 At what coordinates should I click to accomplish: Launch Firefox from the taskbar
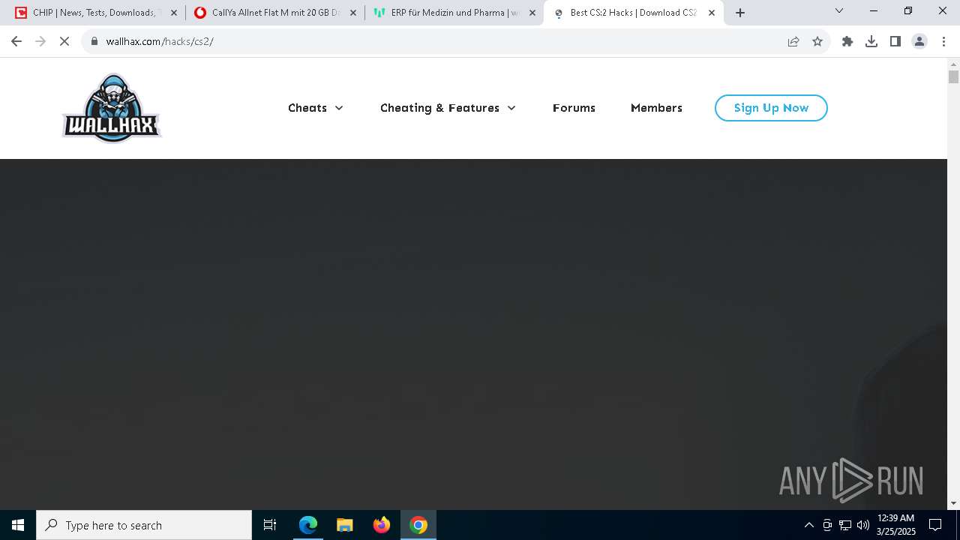[x=382, y=525]
